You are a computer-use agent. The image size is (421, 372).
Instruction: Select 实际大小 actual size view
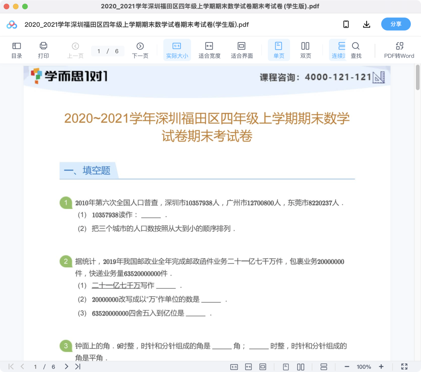(177, 50)
